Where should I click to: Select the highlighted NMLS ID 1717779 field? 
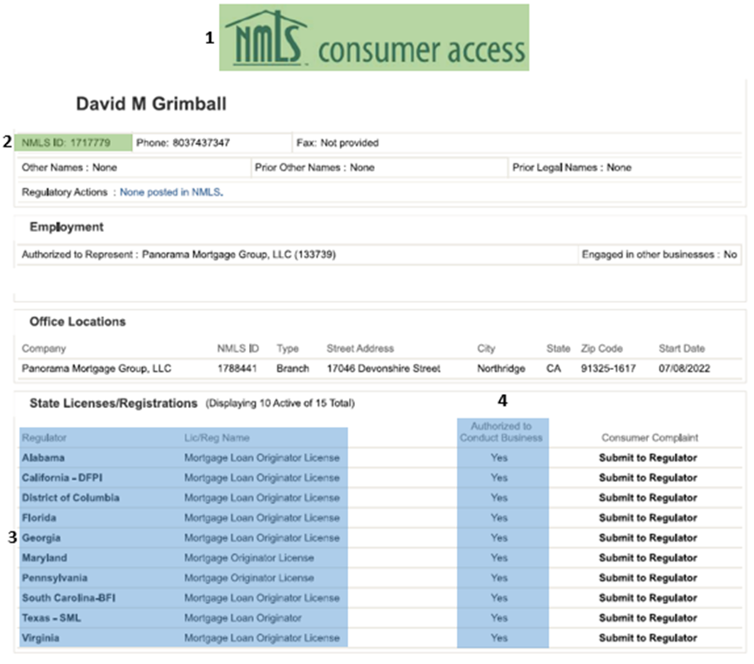point(73,142)
